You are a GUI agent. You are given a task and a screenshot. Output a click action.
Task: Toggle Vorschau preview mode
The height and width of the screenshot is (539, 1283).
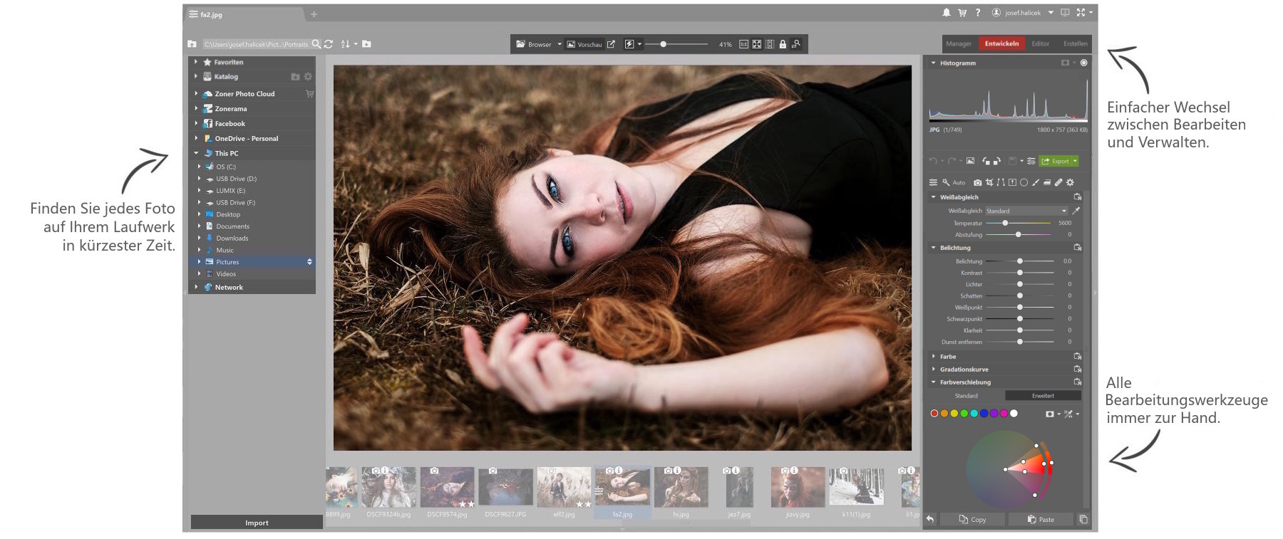(584, 44)
